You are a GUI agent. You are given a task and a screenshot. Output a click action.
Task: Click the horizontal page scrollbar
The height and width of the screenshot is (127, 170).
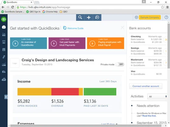86,126
